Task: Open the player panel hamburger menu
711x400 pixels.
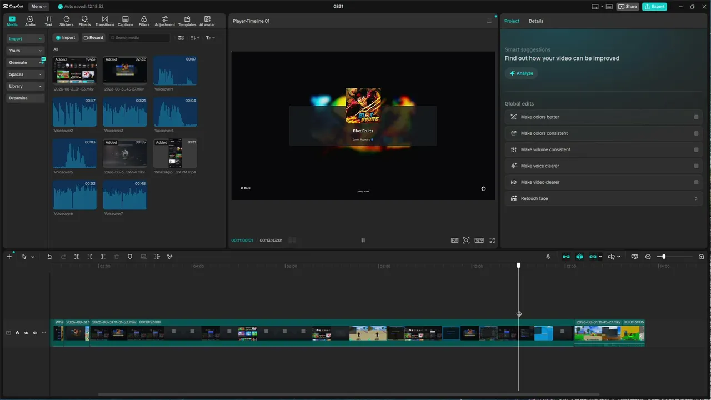Action: coord(489,21)
